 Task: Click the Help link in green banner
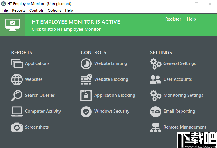tap(191, 19)
